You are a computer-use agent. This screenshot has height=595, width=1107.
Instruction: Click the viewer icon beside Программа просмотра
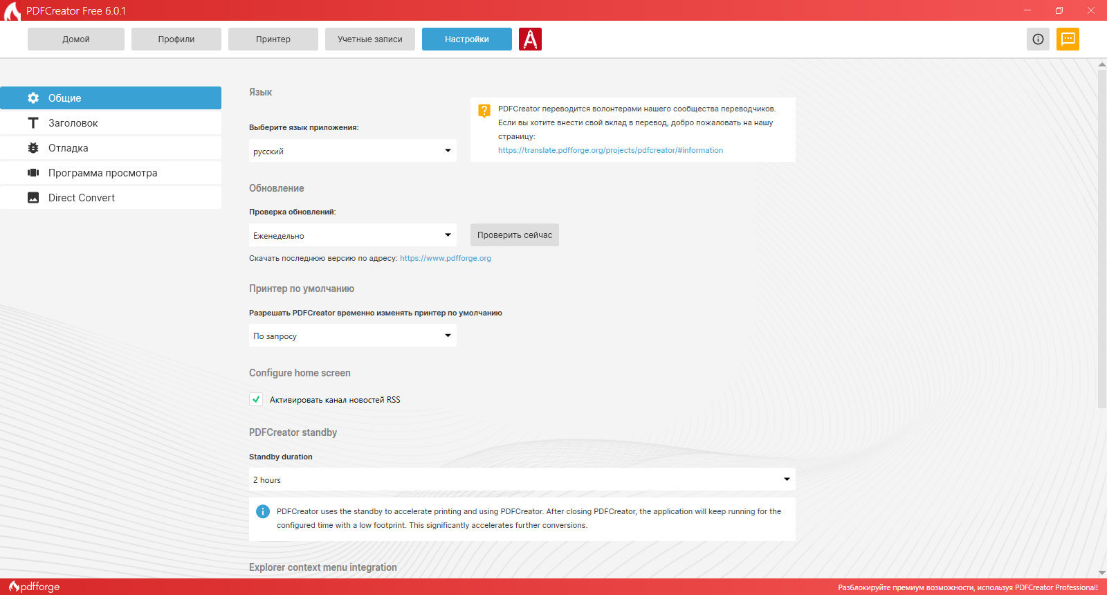click(x=33, y=173)
